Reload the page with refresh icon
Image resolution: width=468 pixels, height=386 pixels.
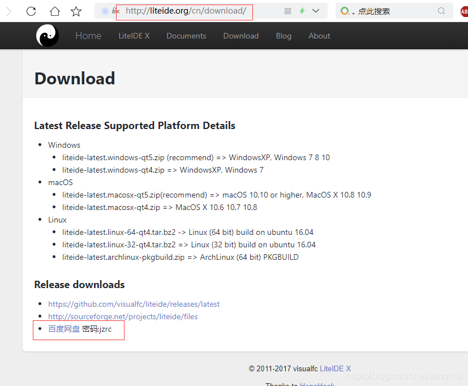tap(31, 12)
